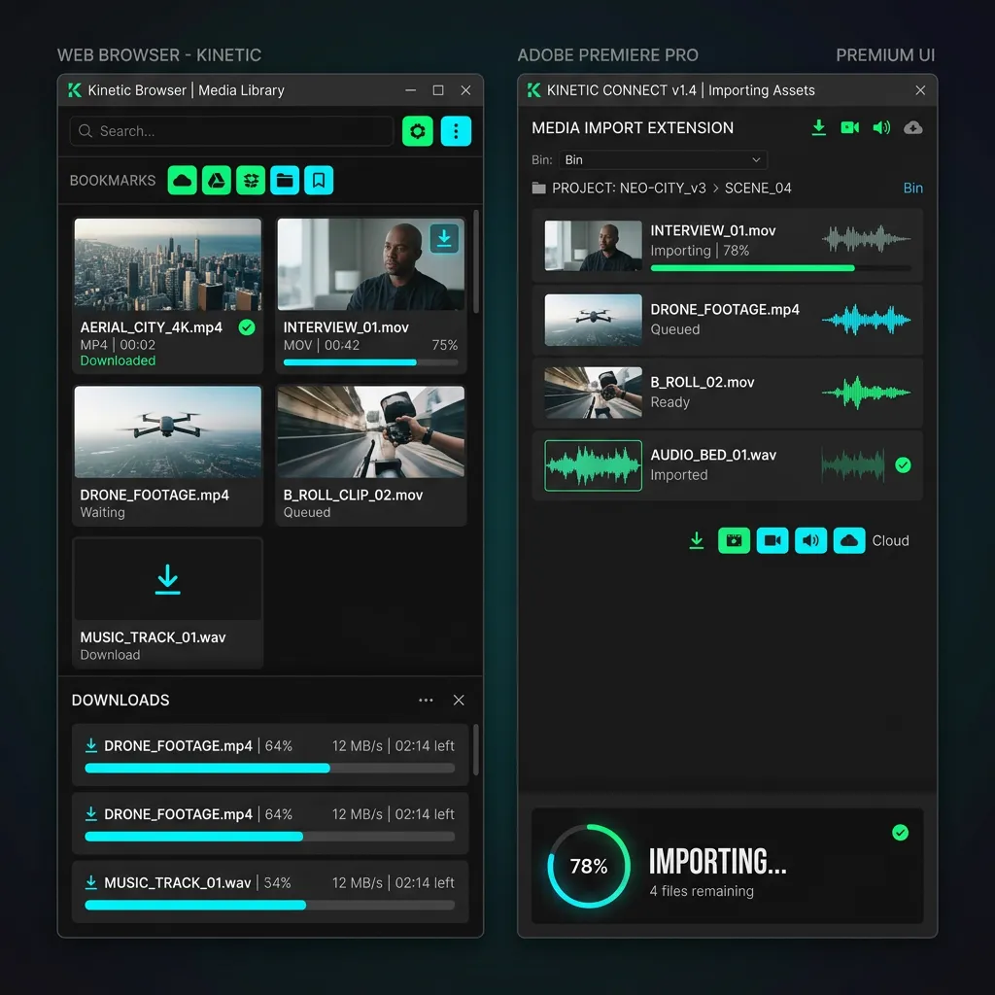
Task: Click the green video camera header icon
Action: tap(849, 127)
